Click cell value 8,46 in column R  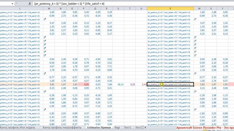click(110, 30)
